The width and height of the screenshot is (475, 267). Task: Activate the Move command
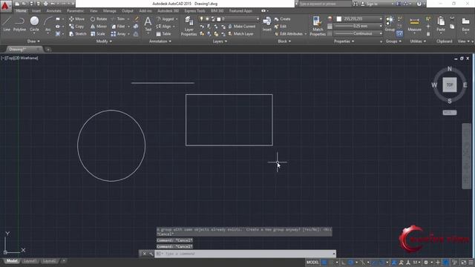click(x=76, y=19)
